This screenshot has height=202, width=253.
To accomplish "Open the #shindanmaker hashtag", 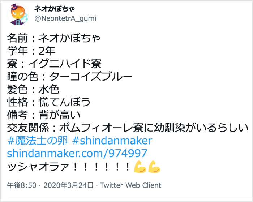I will coord(112,141).
